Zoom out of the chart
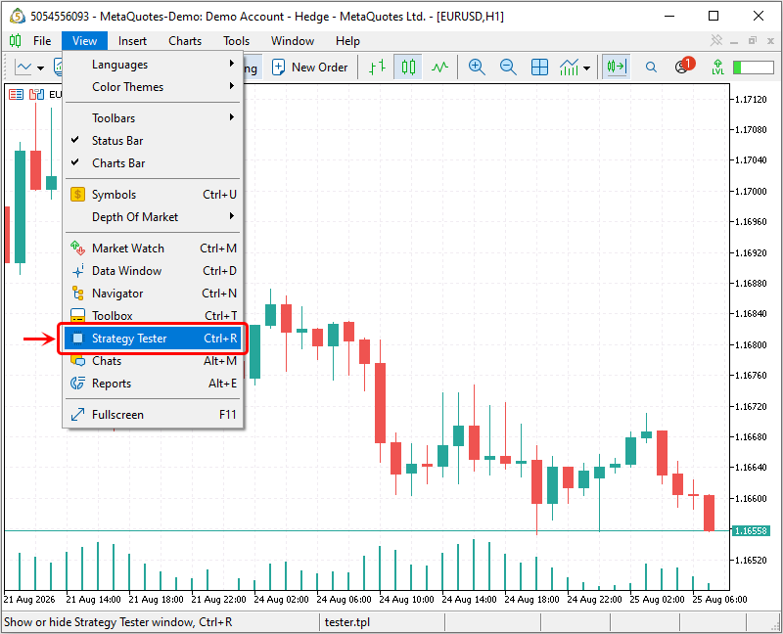This screenshot has width=783, height=634. 508,67
